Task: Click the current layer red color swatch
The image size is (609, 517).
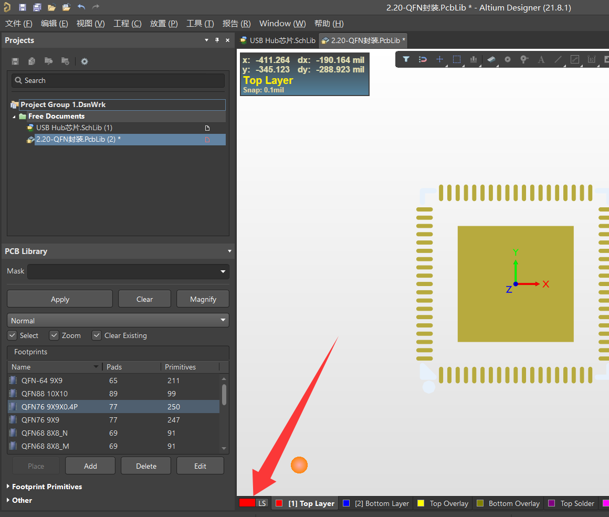Action: click(x=247, y=503)
